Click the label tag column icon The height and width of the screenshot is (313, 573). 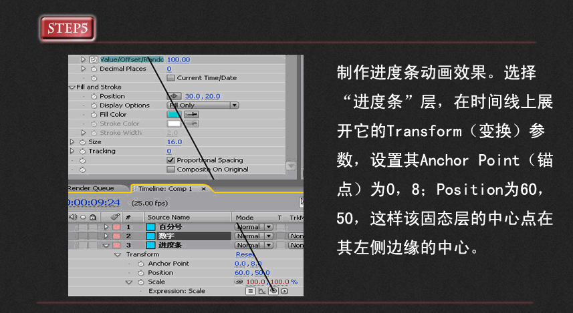[x=116, y=217]
